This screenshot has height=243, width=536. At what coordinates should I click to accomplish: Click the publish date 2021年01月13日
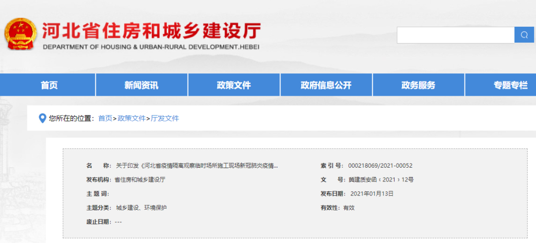[372, 194]
